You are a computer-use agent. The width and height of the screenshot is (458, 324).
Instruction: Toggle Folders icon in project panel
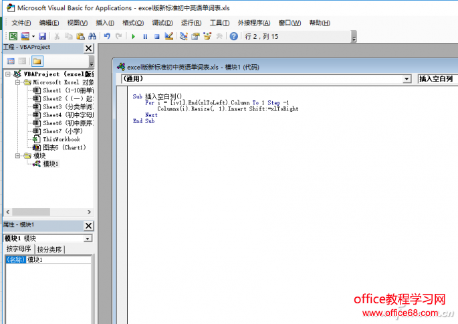pos(37,61)
